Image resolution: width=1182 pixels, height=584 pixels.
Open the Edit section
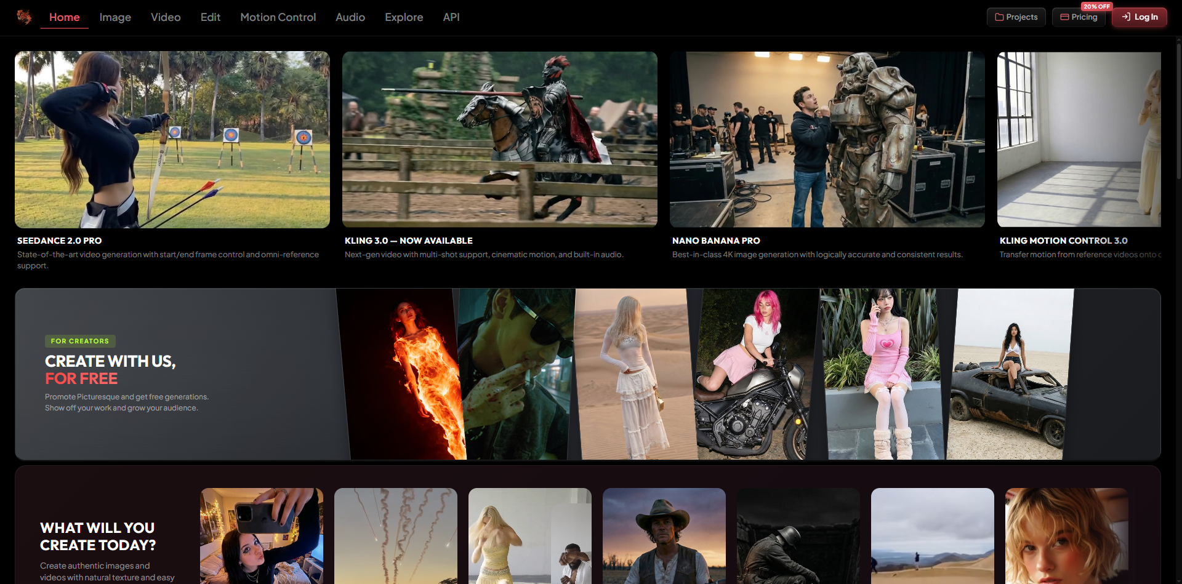point(210,17)
